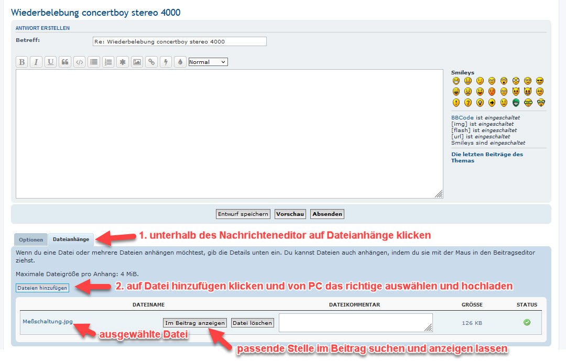
Task: Open the BBCode help link
Action: point(462,118)
